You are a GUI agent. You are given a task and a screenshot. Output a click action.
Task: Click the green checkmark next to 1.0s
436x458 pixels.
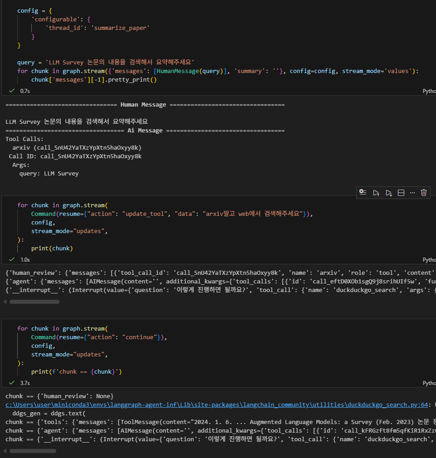pyautogui.click(x=11, y=259)
